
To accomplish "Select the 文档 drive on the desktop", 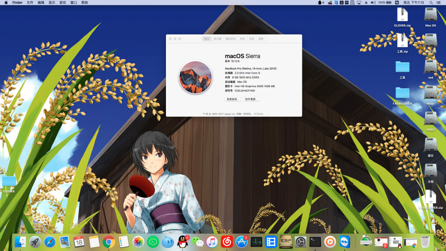I will pyautogui.click(x=430, y=173).
